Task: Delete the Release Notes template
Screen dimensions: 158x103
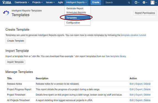Action: [147, 84]
